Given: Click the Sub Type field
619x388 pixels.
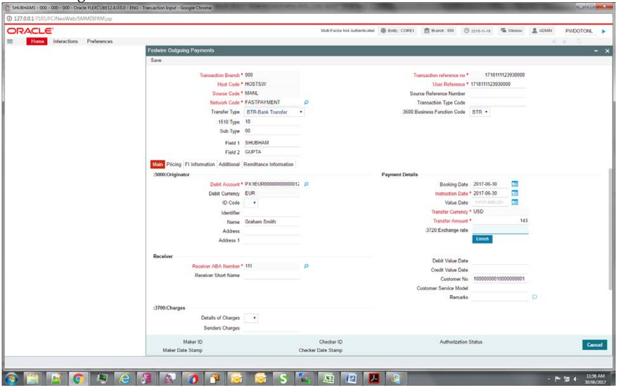Looking at the screenshot, I should [x=272, y=131].
